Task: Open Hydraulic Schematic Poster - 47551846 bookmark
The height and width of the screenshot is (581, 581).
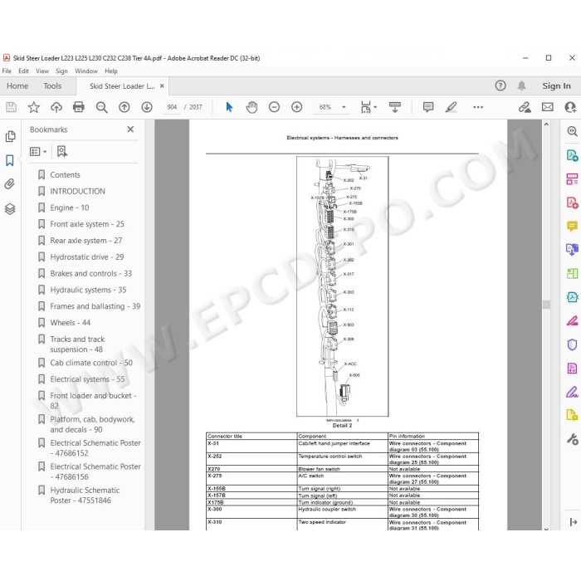Action: (85, 496)
